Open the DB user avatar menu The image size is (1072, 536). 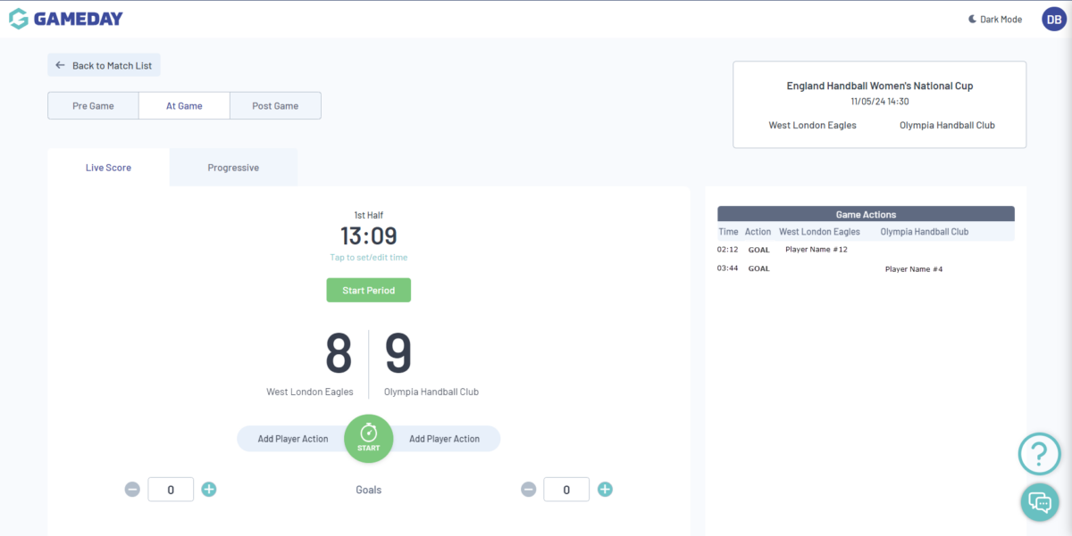click(1054, 19)
